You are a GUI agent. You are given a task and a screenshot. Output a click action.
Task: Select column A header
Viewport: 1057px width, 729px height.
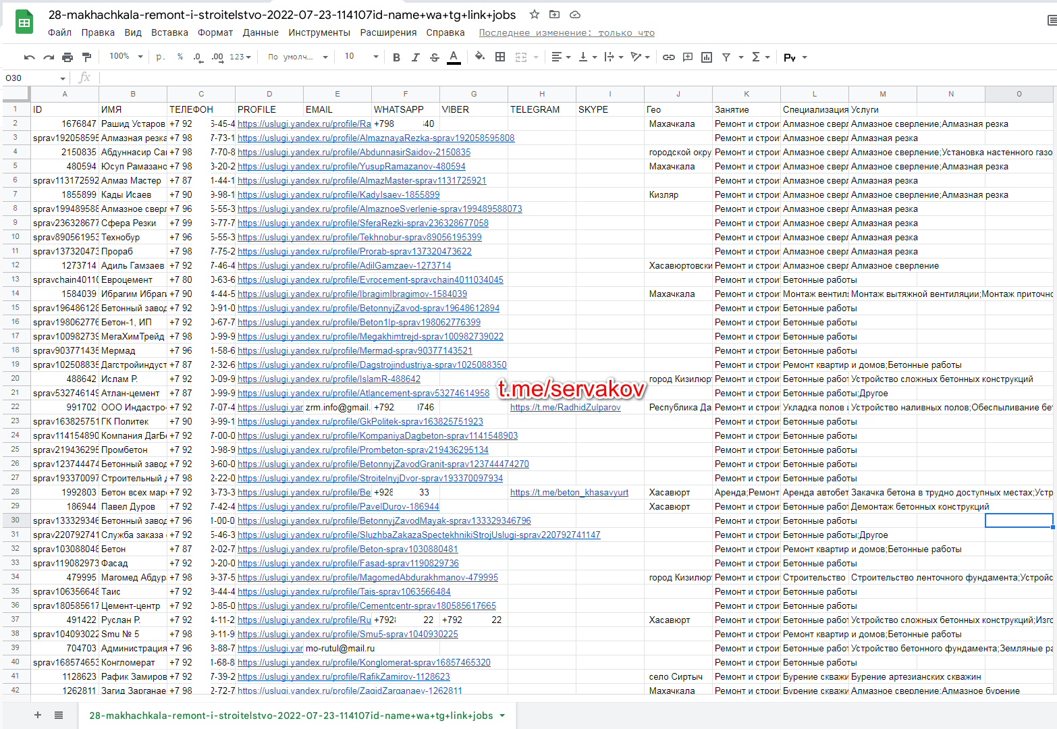pos(65,94)
